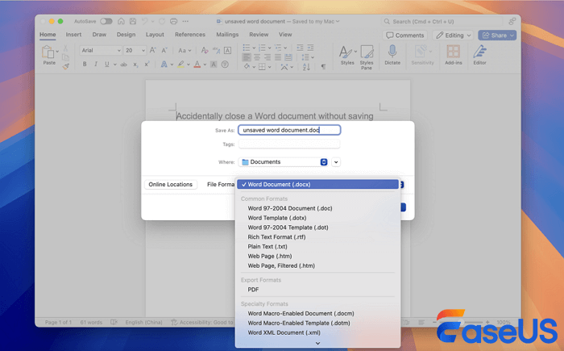Click the Clear Formatting icon

205,51
